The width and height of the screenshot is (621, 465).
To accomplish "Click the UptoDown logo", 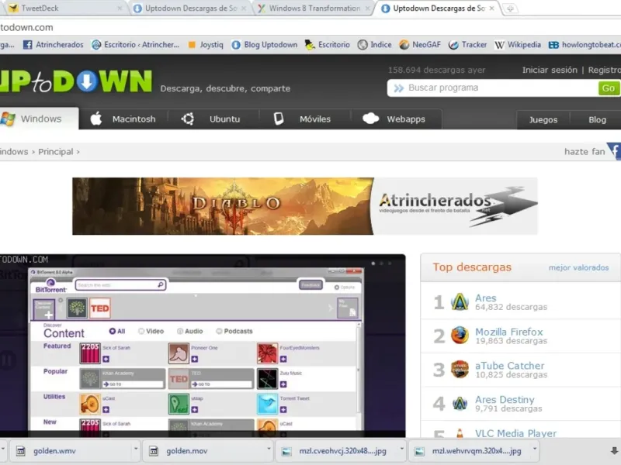I will point(76,81).
